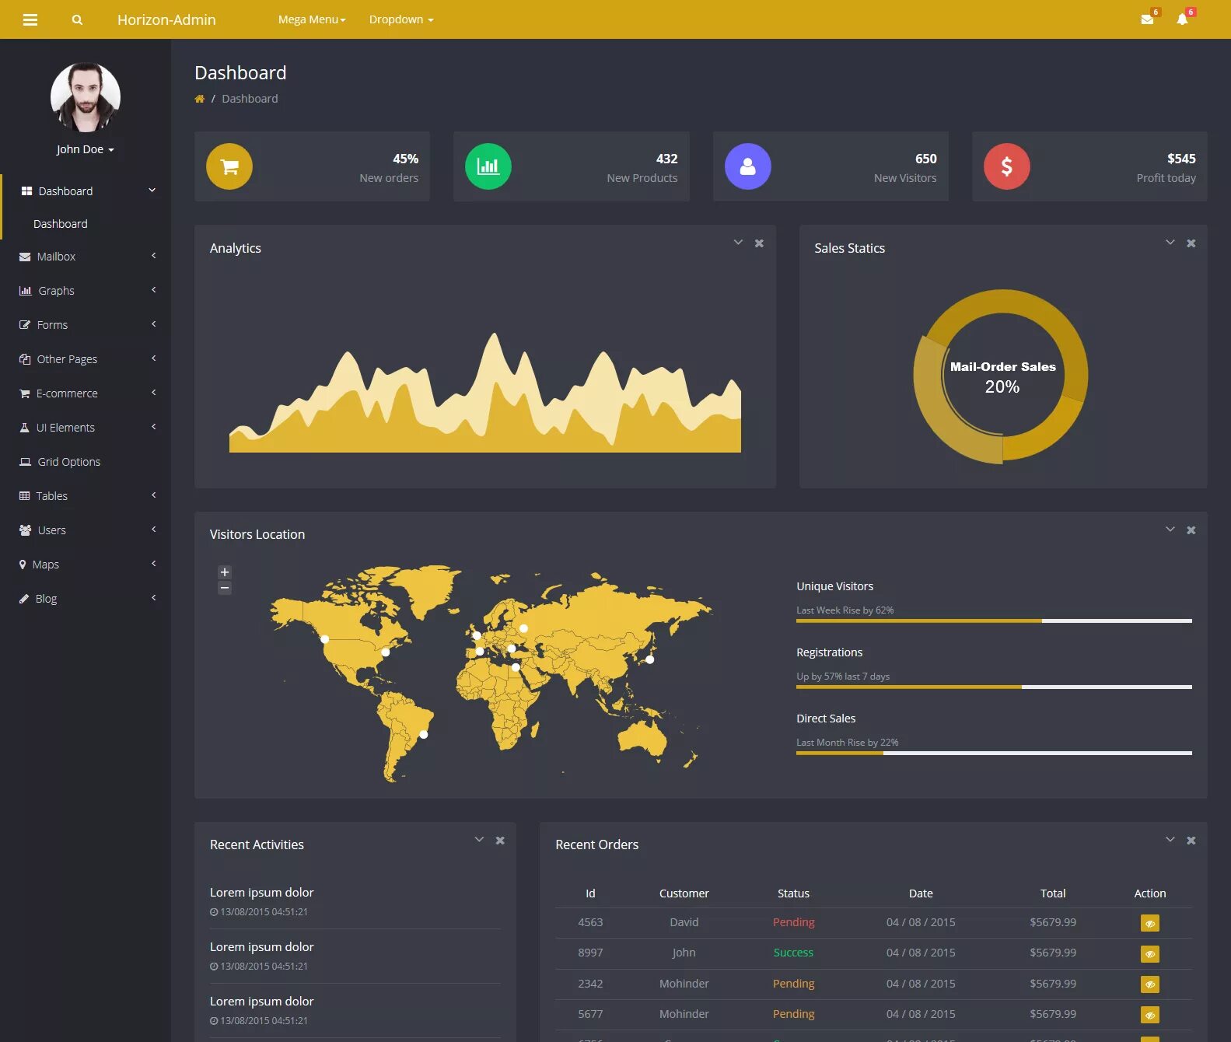
Task: Click the breadcrumb home icon
Action: 200,99
